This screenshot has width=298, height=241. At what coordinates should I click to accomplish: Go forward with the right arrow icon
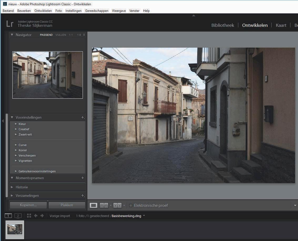tap(42, 216)
